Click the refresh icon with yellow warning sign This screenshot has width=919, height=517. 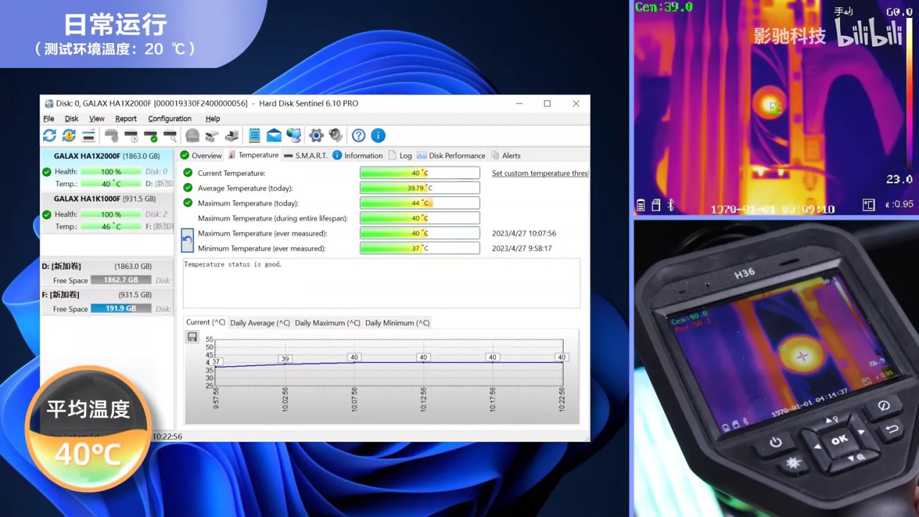pos(69,135)
